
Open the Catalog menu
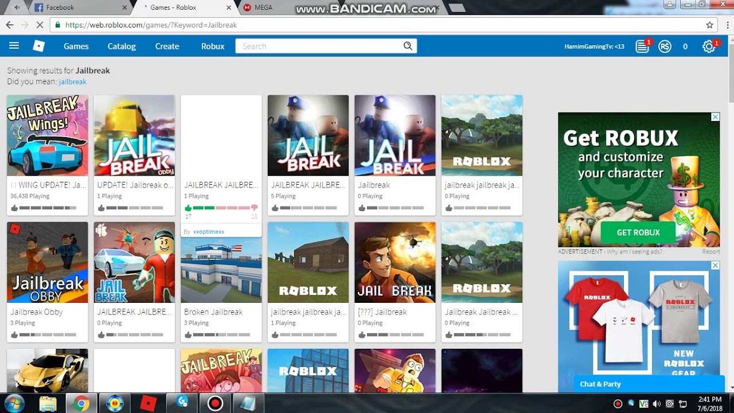122,46
